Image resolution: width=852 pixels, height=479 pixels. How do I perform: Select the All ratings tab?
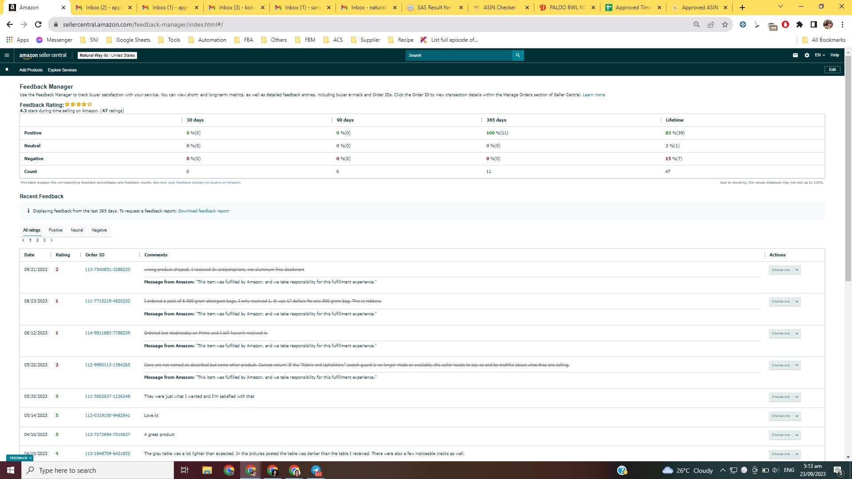point(32,230)
